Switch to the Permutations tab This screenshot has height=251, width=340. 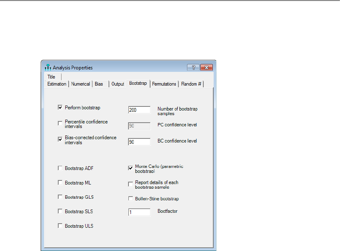[164, 84]
